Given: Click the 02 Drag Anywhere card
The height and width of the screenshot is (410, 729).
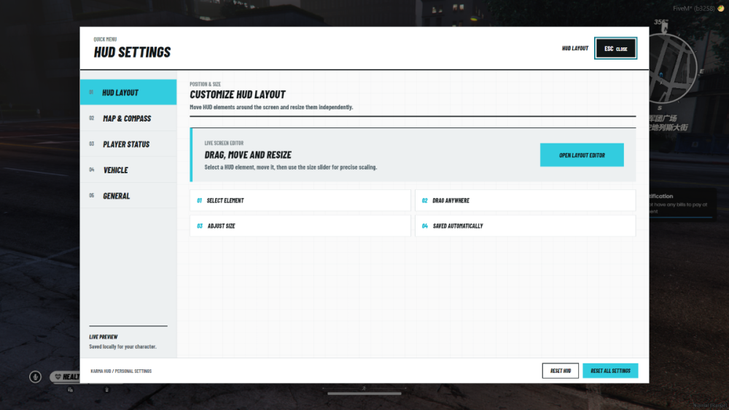Looking at the screenshot, I should point(526,200).
